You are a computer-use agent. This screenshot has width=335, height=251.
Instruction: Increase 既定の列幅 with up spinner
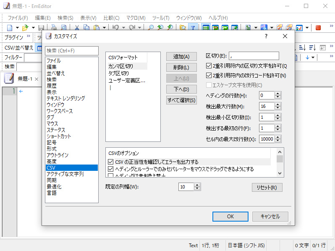click(x=197, y=185)
